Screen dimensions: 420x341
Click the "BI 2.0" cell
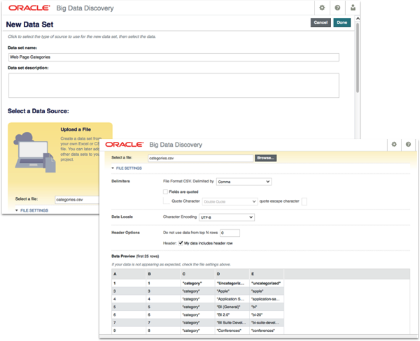(232, 314)
